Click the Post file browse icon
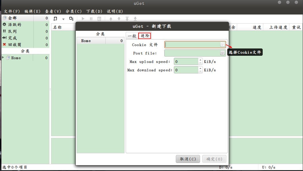Image resolution: width=303 pixels, height=171 pixels. (223, 53)
